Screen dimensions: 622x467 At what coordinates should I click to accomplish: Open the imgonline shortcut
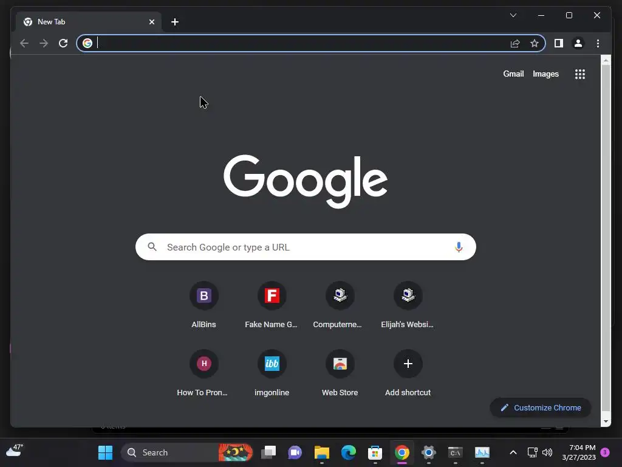point(272,373)
